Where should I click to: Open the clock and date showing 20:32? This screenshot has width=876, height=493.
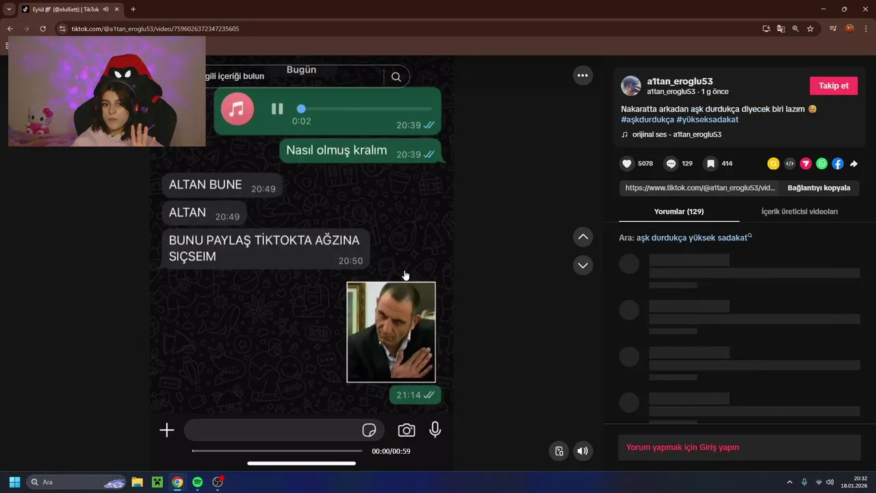tap(855, 482)
